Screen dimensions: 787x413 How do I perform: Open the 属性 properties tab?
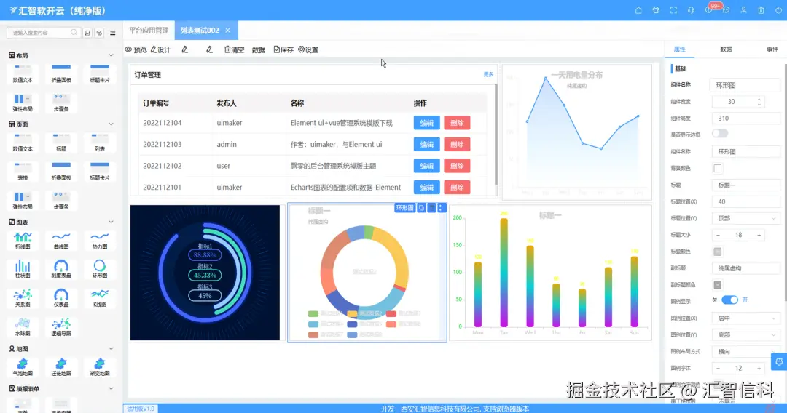(680, 49)
